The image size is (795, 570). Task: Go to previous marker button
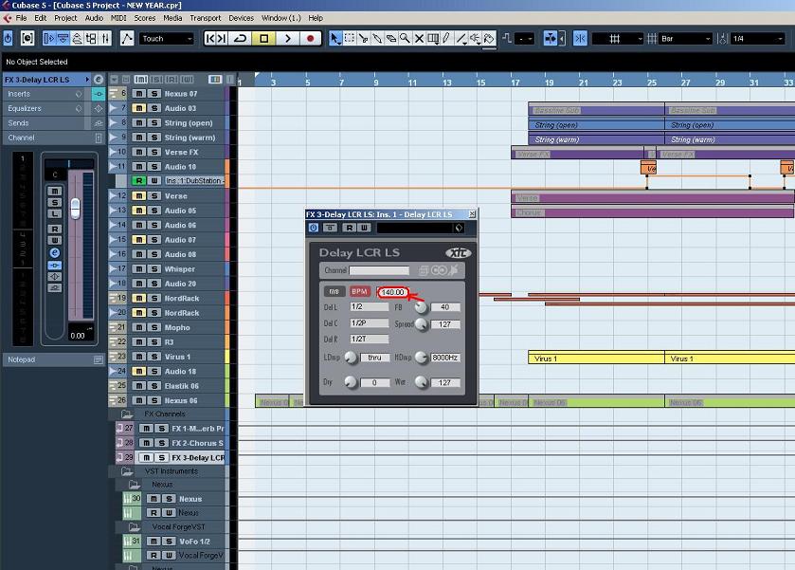tap(210, 39)
